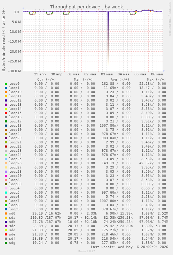The width and height of the screenshot is (173, 255).
Task: Click the md0 legend color swatch
Action: (6, 213)
